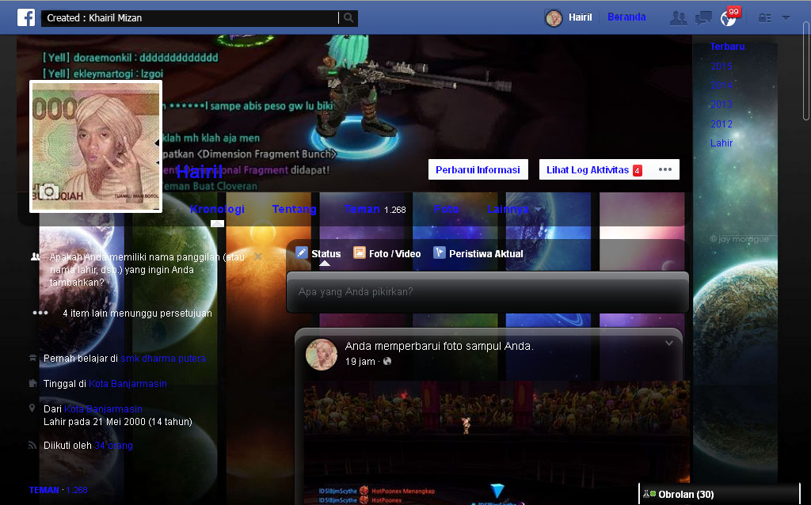Open the 19 jam post timestamp

pos(360,361)
